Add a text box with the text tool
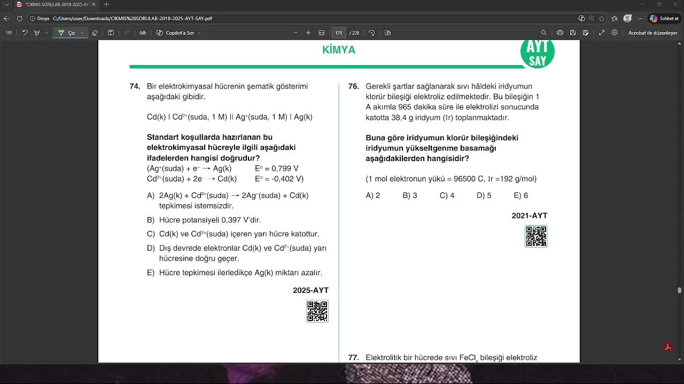This screenshot has height=384, width=684. click(x=111, y=33)
